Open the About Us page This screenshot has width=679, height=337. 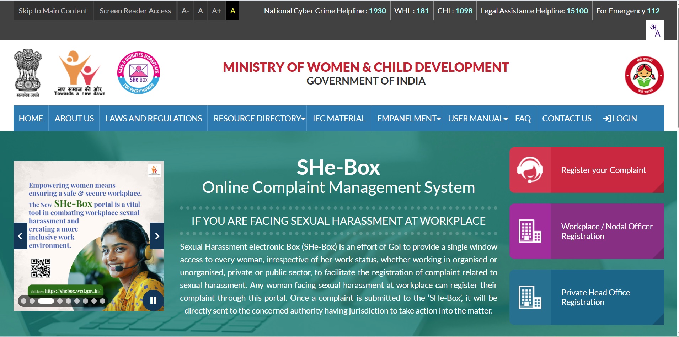74,119
